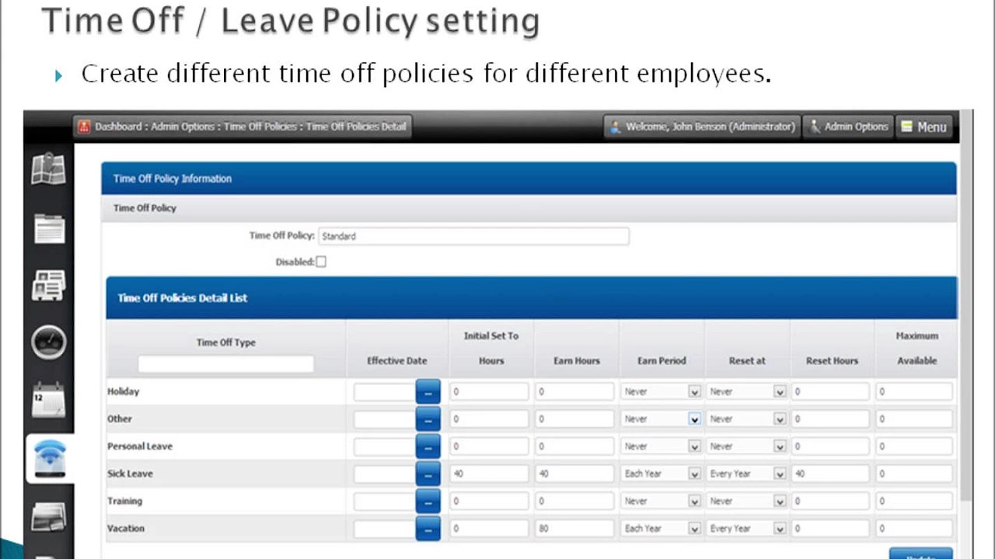The image size is (995, 559).
Task: Click the Vacation row label
Action: [x=126, y=528]
